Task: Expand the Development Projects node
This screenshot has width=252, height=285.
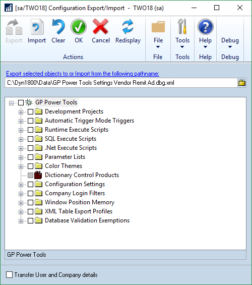Action: coord(21,112)
